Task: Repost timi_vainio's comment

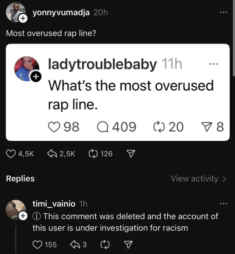Action: click(104, 245)
